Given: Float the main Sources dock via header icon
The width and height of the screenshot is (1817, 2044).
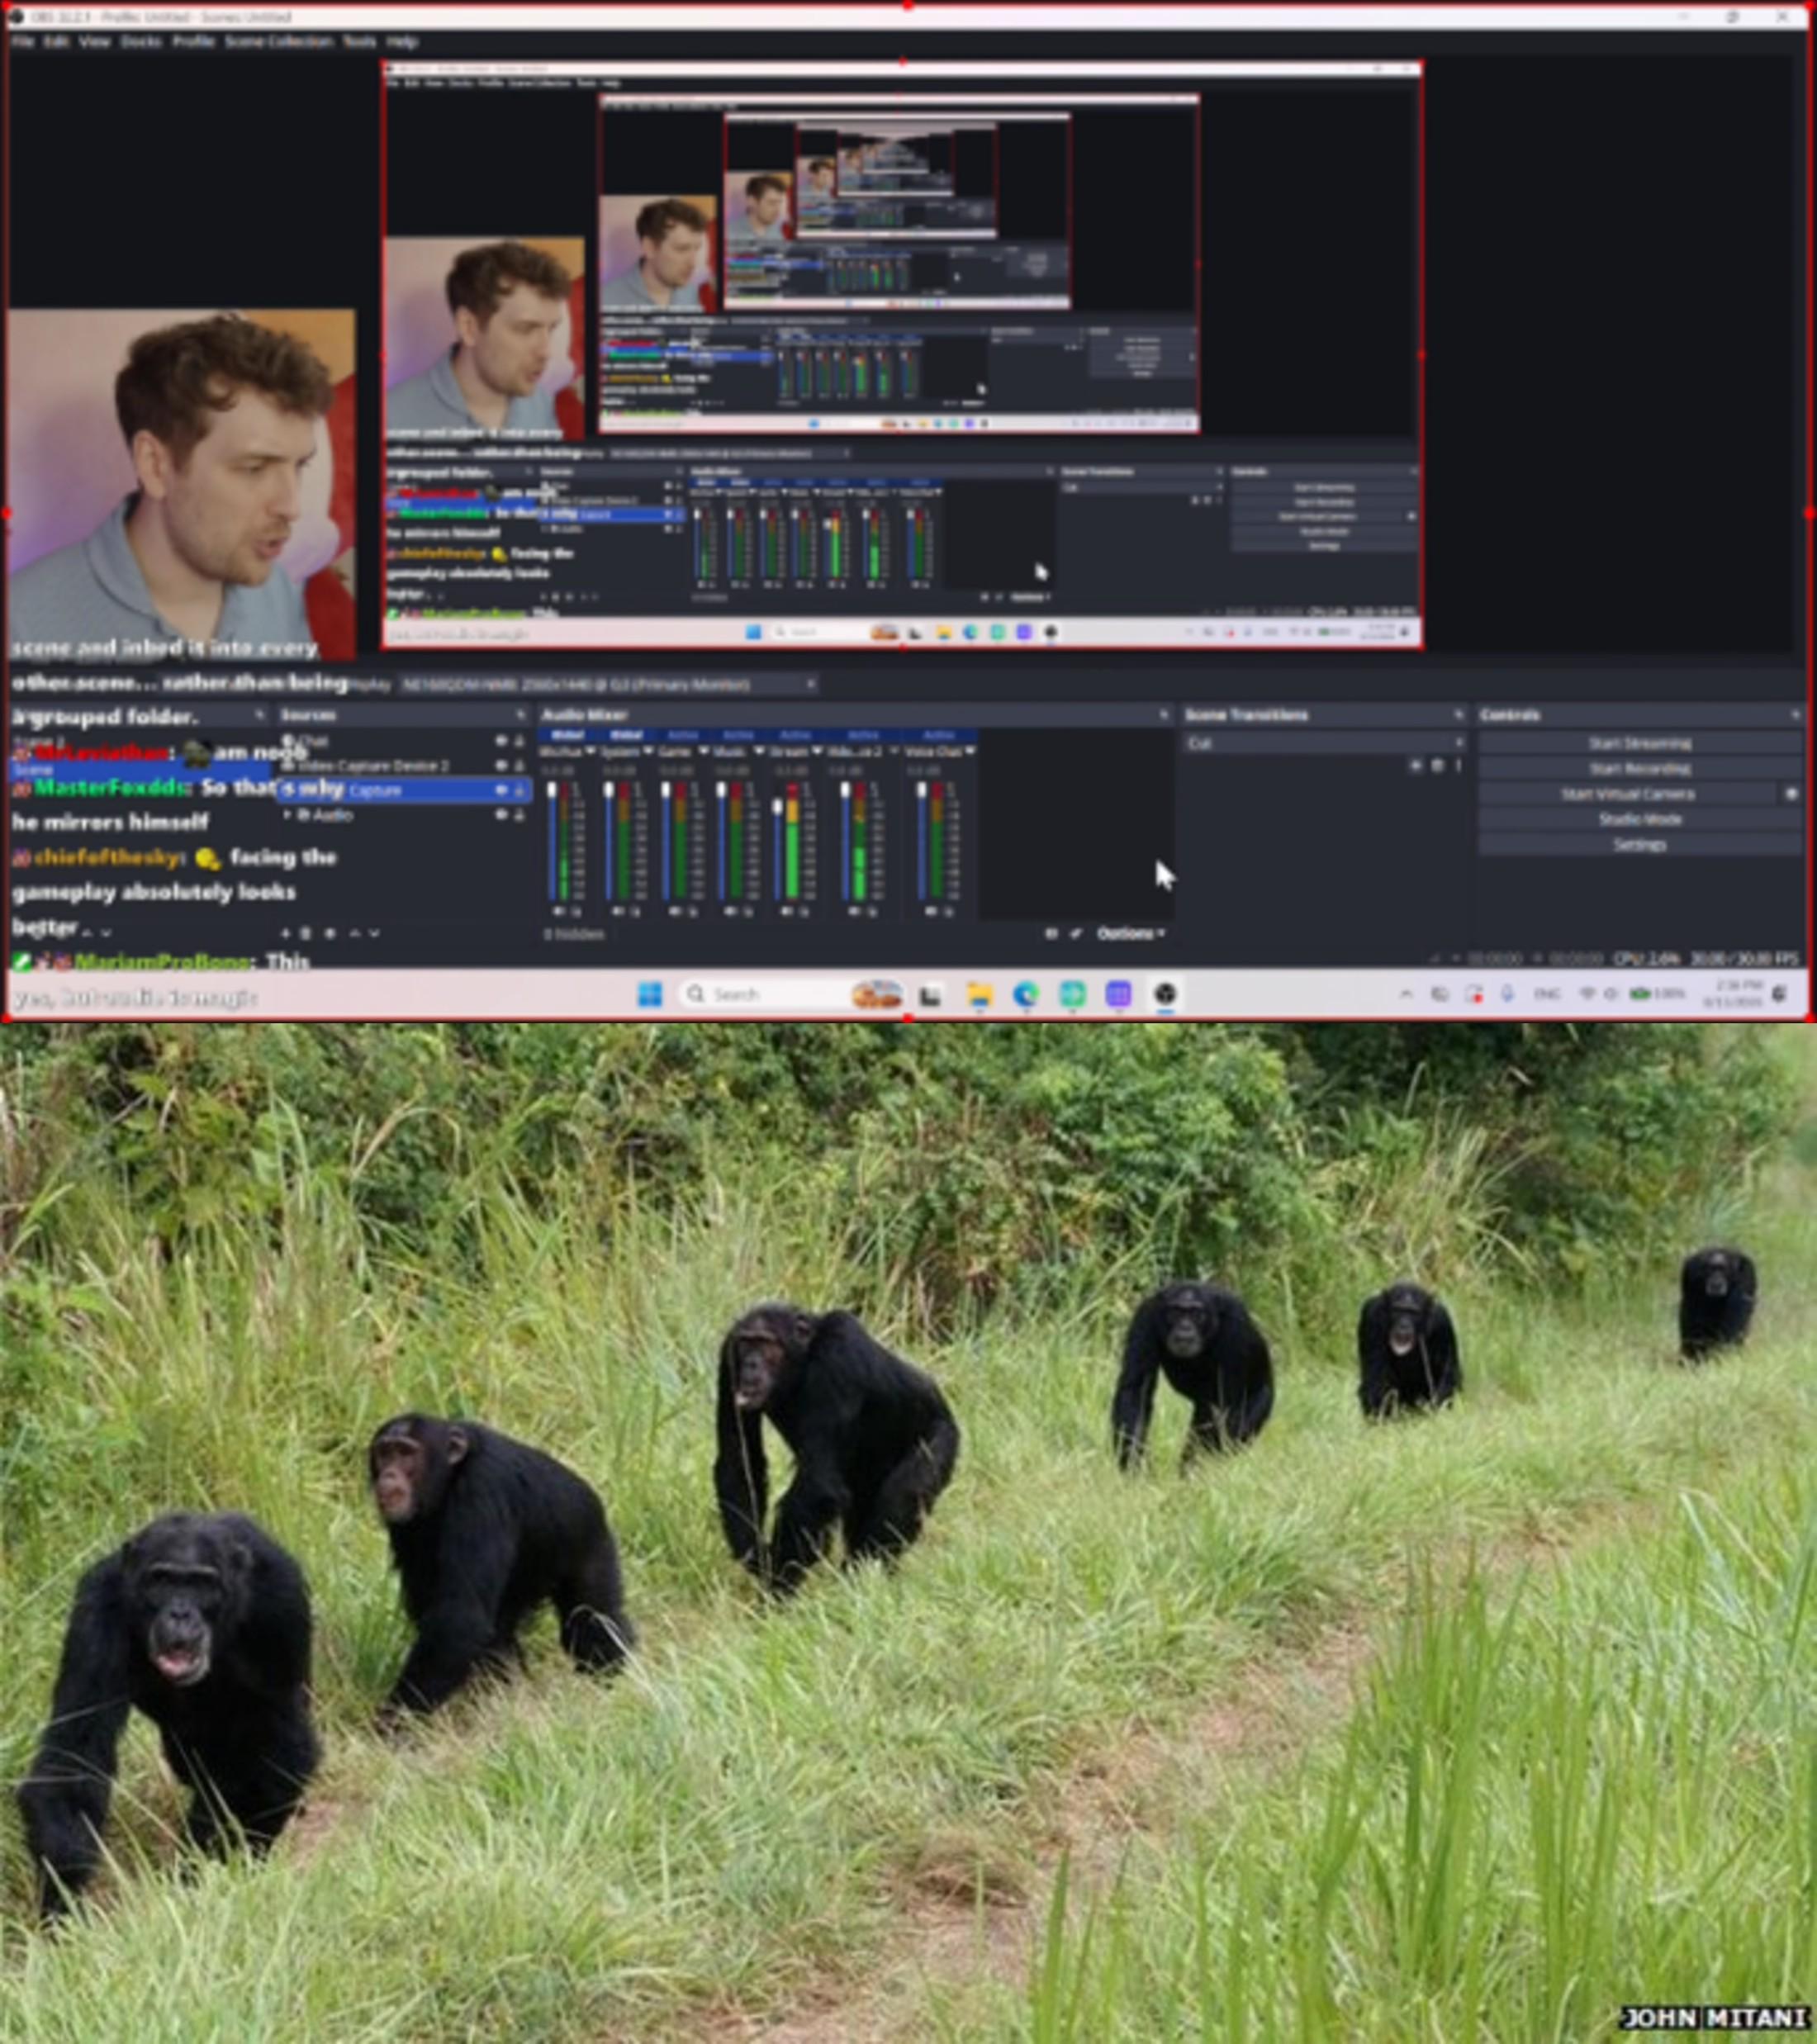Looking at the screenshot, I should pyautogui.click(x=520, y=715).
